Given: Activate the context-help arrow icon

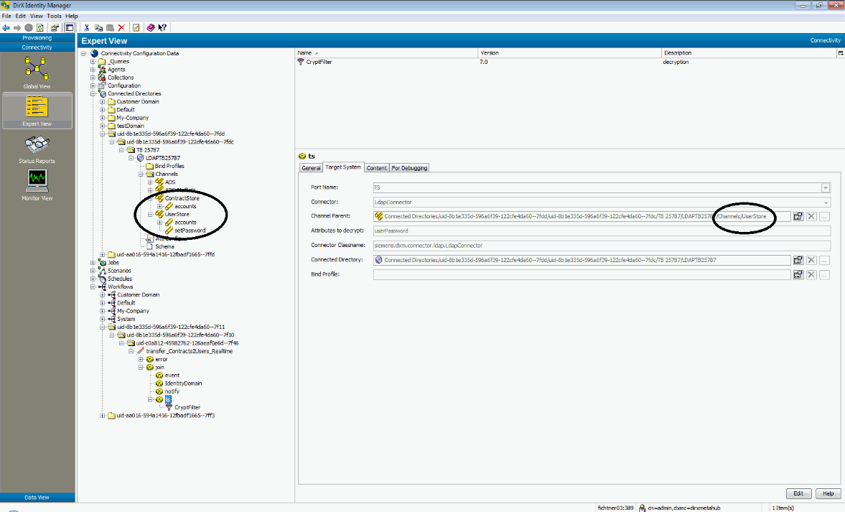Looking at the screenshot, I should click(x=162, y=27).
